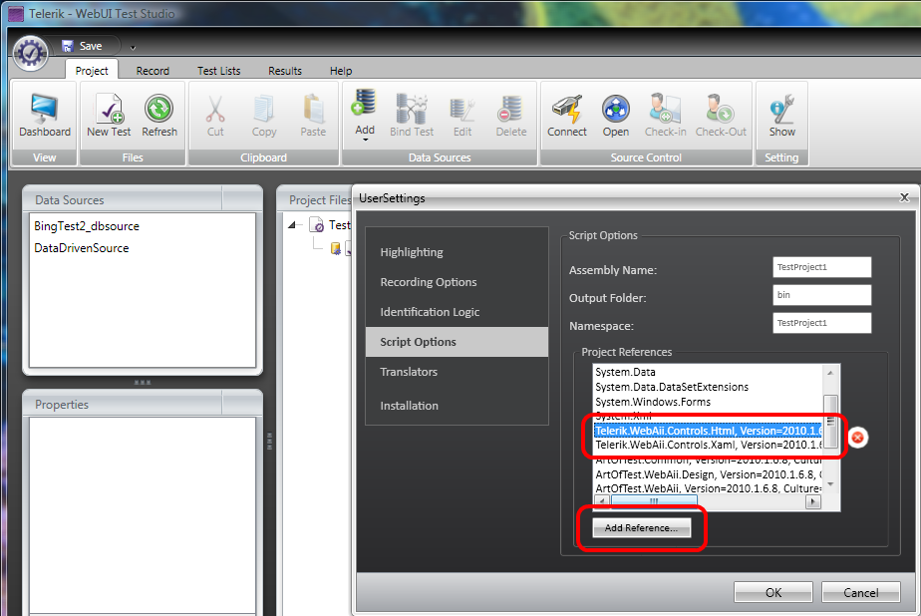Click the Assembly Name input field
This screenshot has width=921, height=616.
point(821,267)
